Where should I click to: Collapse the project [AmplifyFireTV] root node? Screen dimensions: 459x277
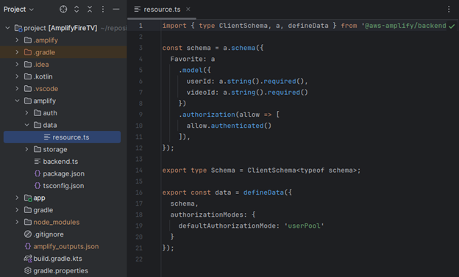point(8,28)
